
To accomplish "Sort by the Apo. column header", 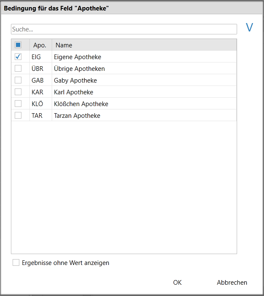I will pyautogui.click(x=41, y=45).
